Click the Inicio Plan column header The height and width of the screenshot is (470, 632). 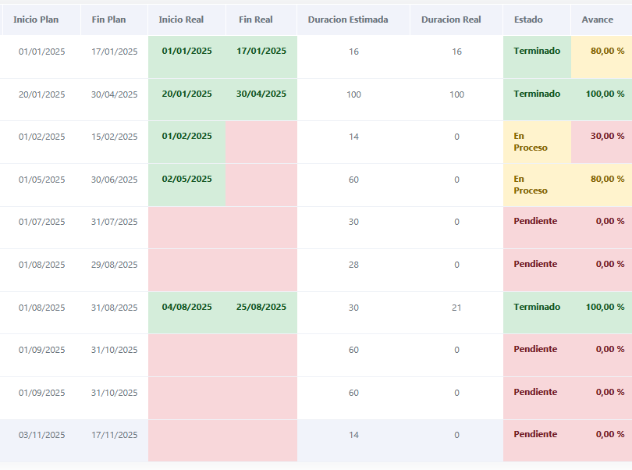(x=36, y=20)
